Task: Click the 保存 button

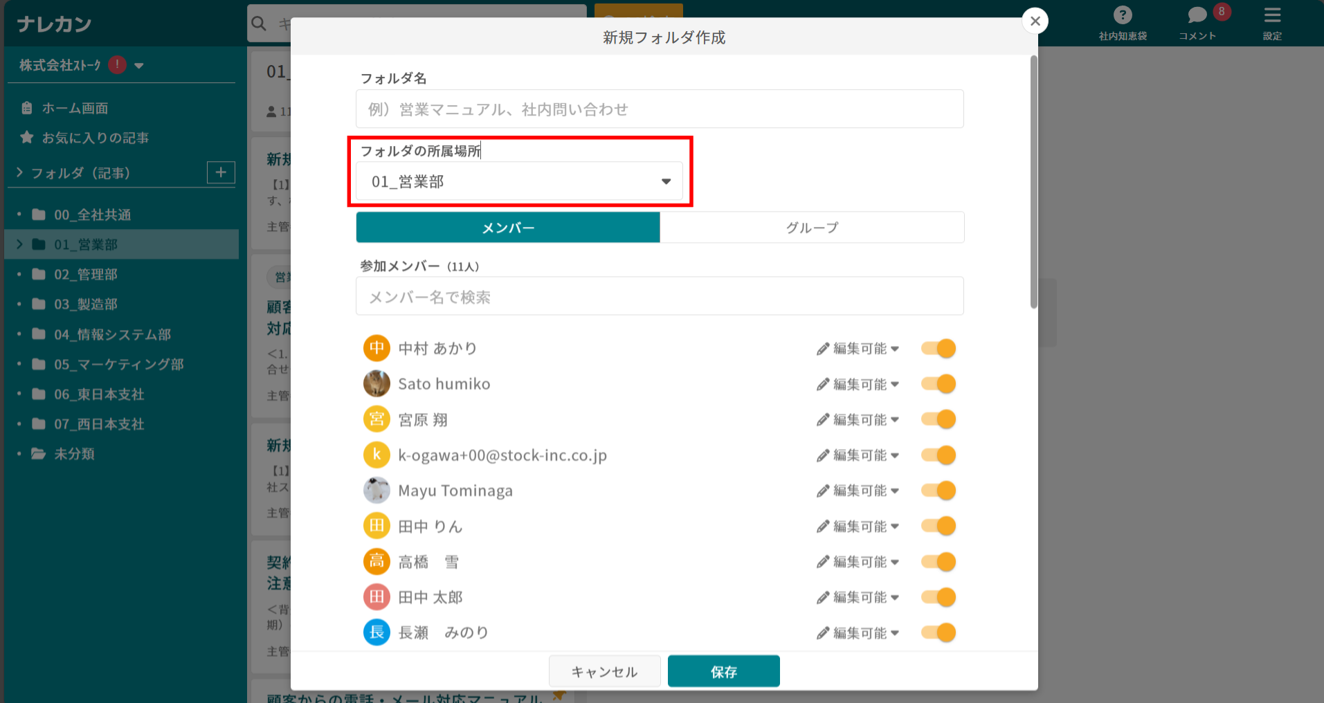Action: tap(723, 670)
